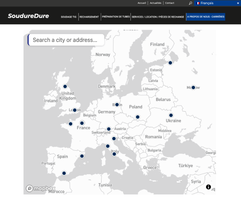The width and height of the screenshot is (241, 206).
Task: Click the SoudureDure logo
Action: (28, 16)
